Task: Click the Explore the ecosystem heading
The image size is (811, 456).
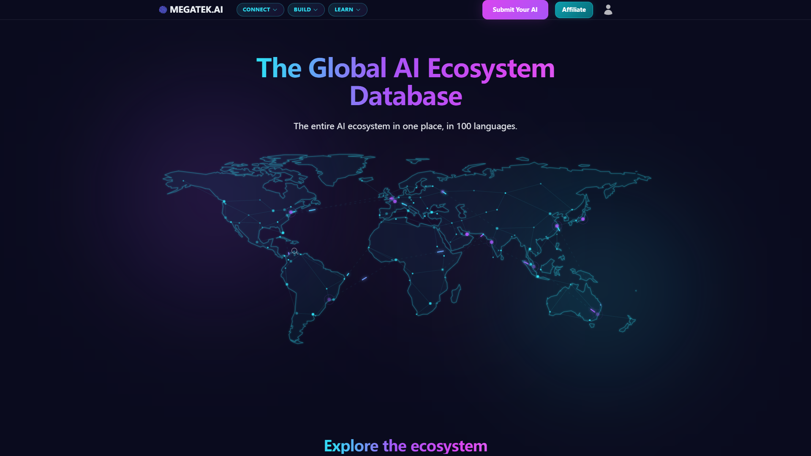Action: pyautogui.click(x=405, y=446)
